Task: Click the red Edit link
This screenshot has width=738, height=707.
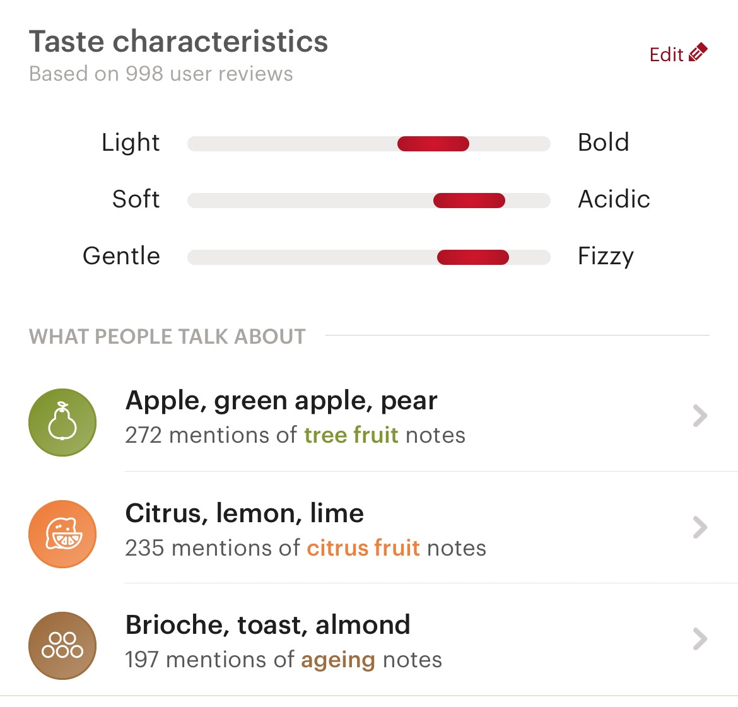Action: click(x=666, y=55)
